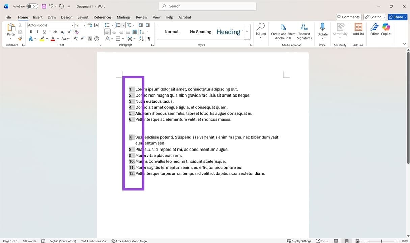Open the Sort dialog
This screenshot has width=410, height=243.
(x=141, y=38)
